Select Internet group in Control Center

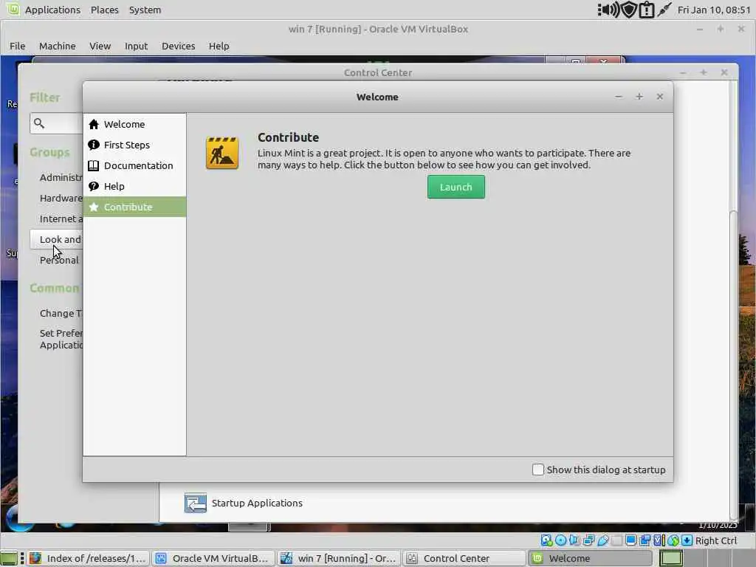61,219
